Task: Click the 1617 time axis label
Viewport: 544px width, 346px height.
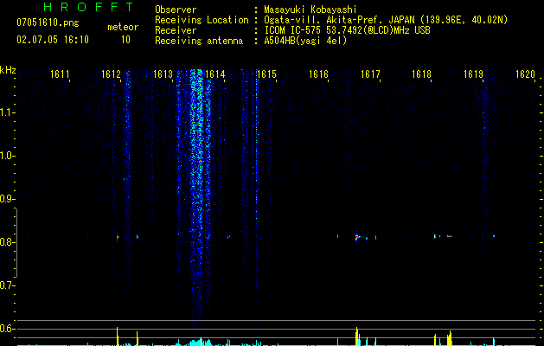Action: [x=370, y=74]
